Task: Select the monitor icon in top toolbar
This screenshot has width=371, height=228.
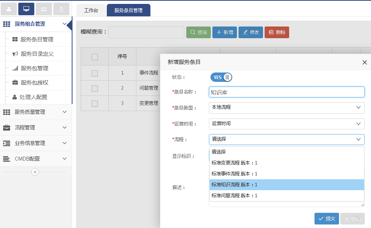Action: click(26, 9)
